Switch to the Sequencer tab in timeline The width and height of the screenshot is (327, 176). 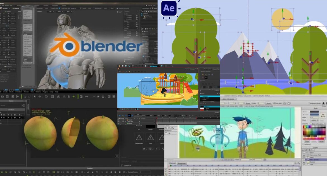182,163
